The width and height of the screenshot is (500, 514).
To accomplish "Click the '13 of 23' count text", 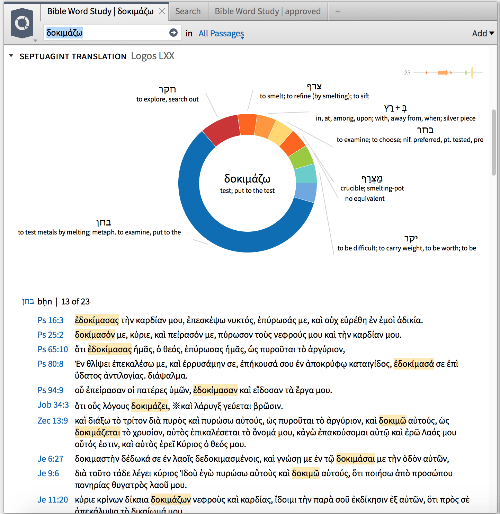I will (x=75, y=301).
